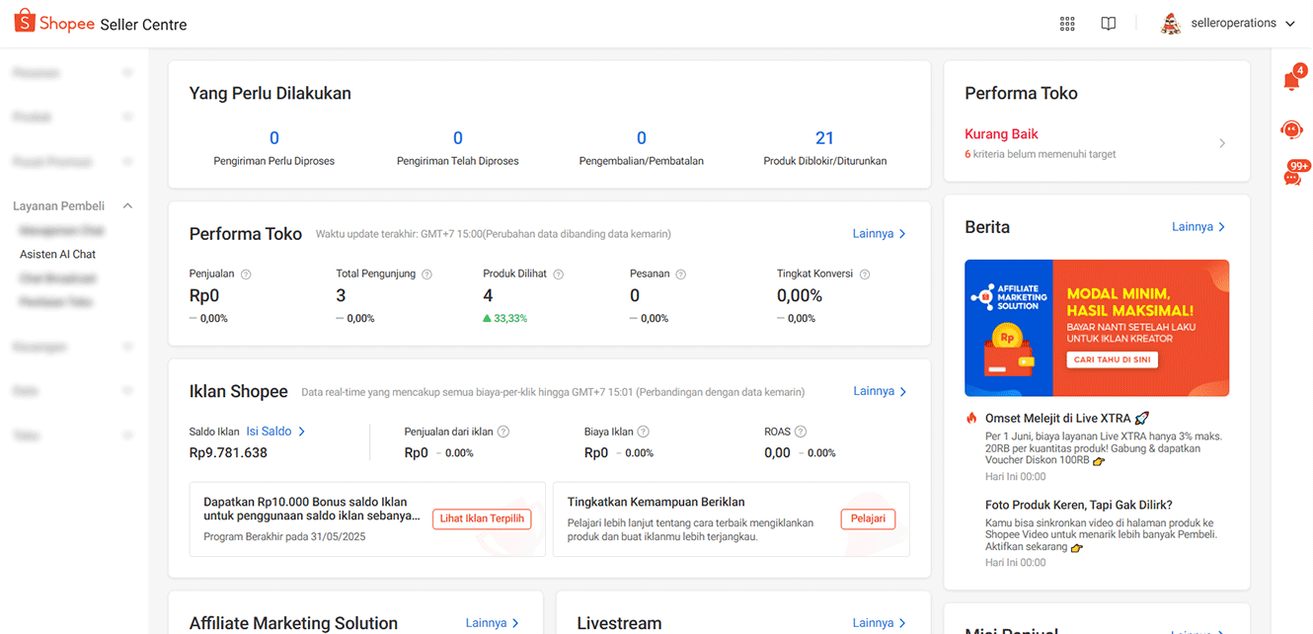Open the apps grid menu icon

click(1067, 24)
